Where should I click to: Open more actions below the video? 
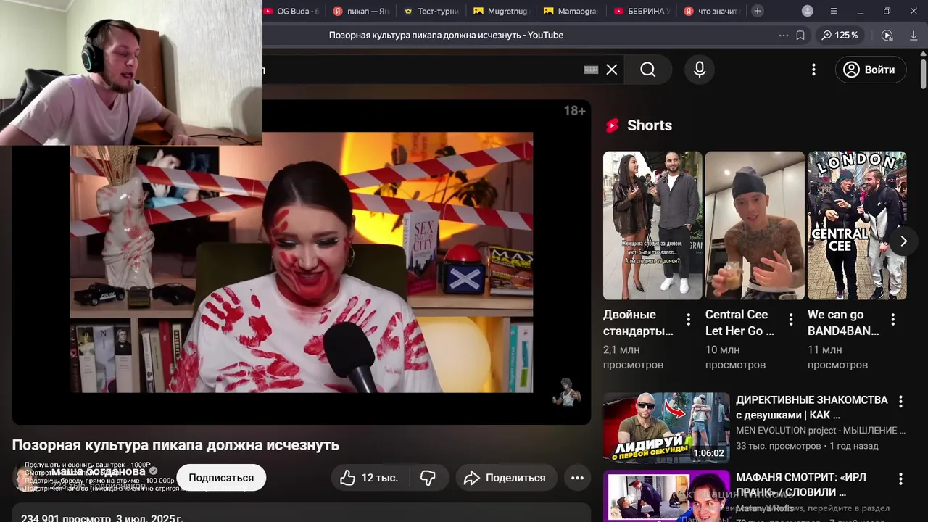click(x=577, y=478)
